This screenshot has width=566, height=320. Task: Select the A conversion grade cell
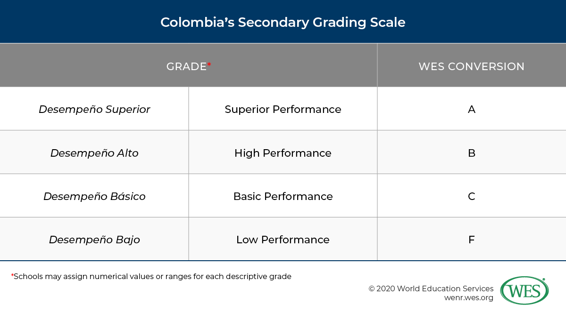pyautogui.click(x=471, y=109)
